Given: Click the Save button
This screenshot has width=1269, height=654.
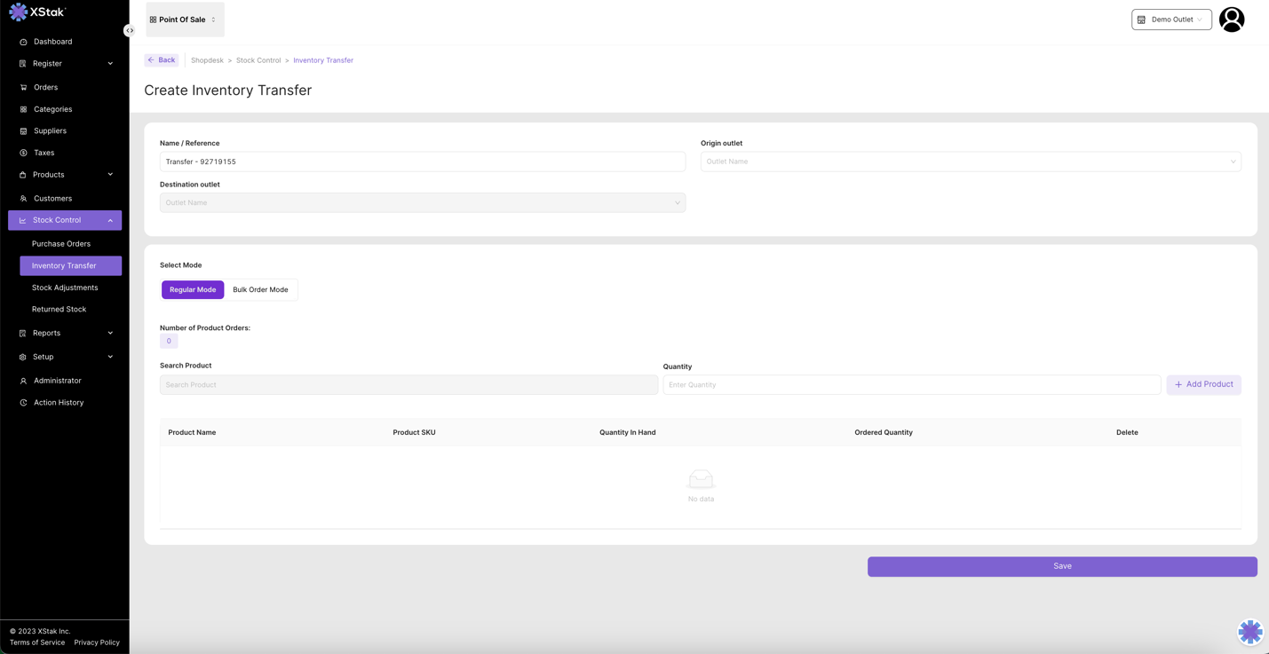Looking at the screenshot, I should coord(1061,566).
